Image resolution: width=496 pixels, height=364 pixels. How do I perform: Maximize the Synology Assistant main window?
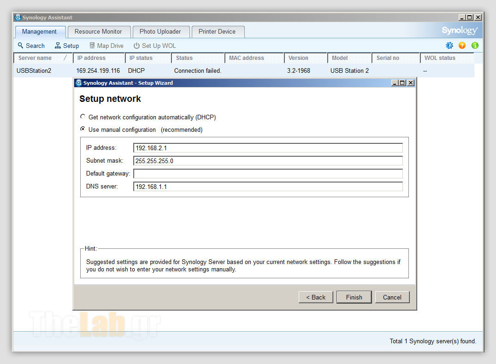click(470, 18)
